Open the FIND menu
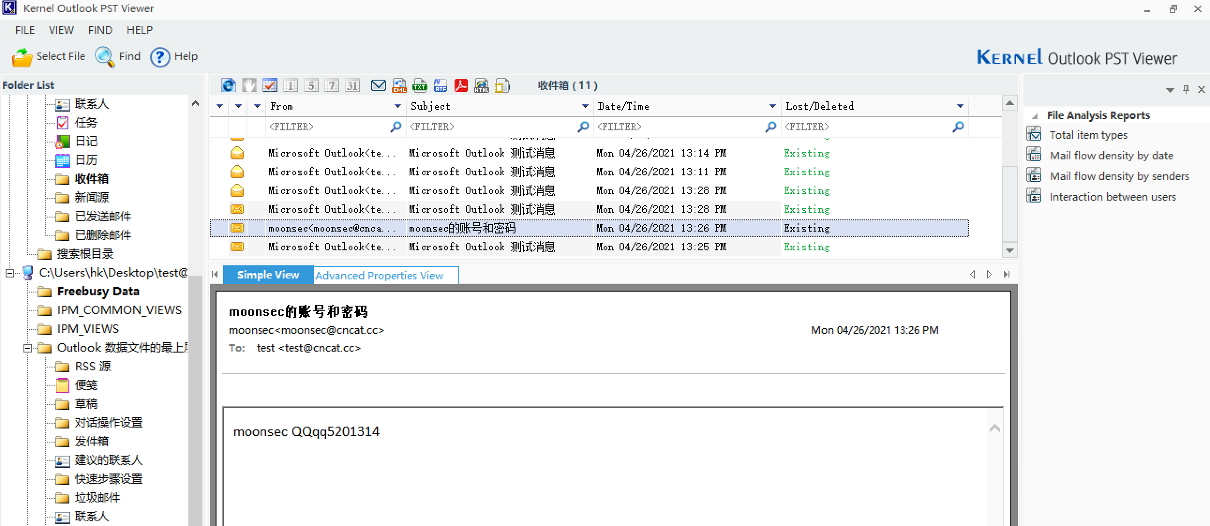The width and height of the screenshot is (1210, 526). (100, 30)
